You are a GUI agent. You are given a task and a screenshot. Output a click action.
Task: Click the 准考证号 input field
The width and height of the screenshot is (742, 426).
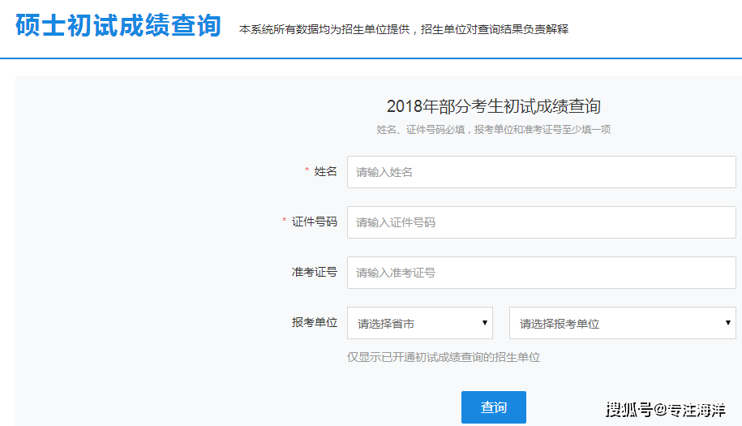pos(542,273)
